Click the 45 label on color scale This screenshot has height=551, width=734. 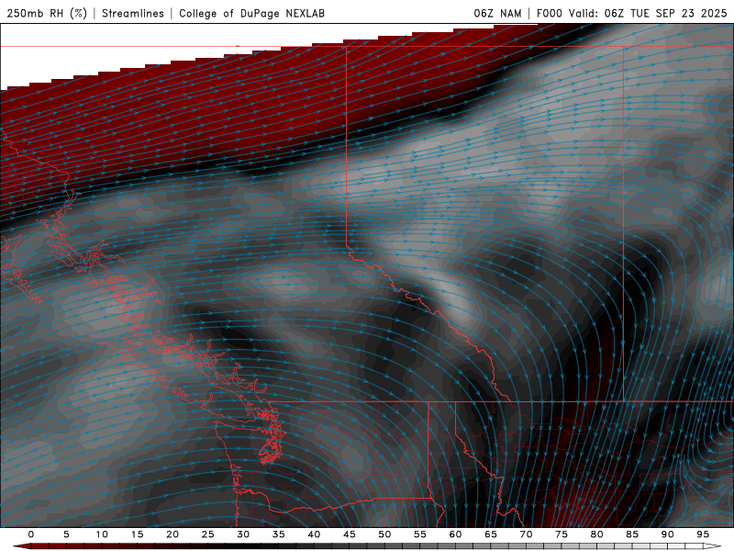click(x=350, y=534)
